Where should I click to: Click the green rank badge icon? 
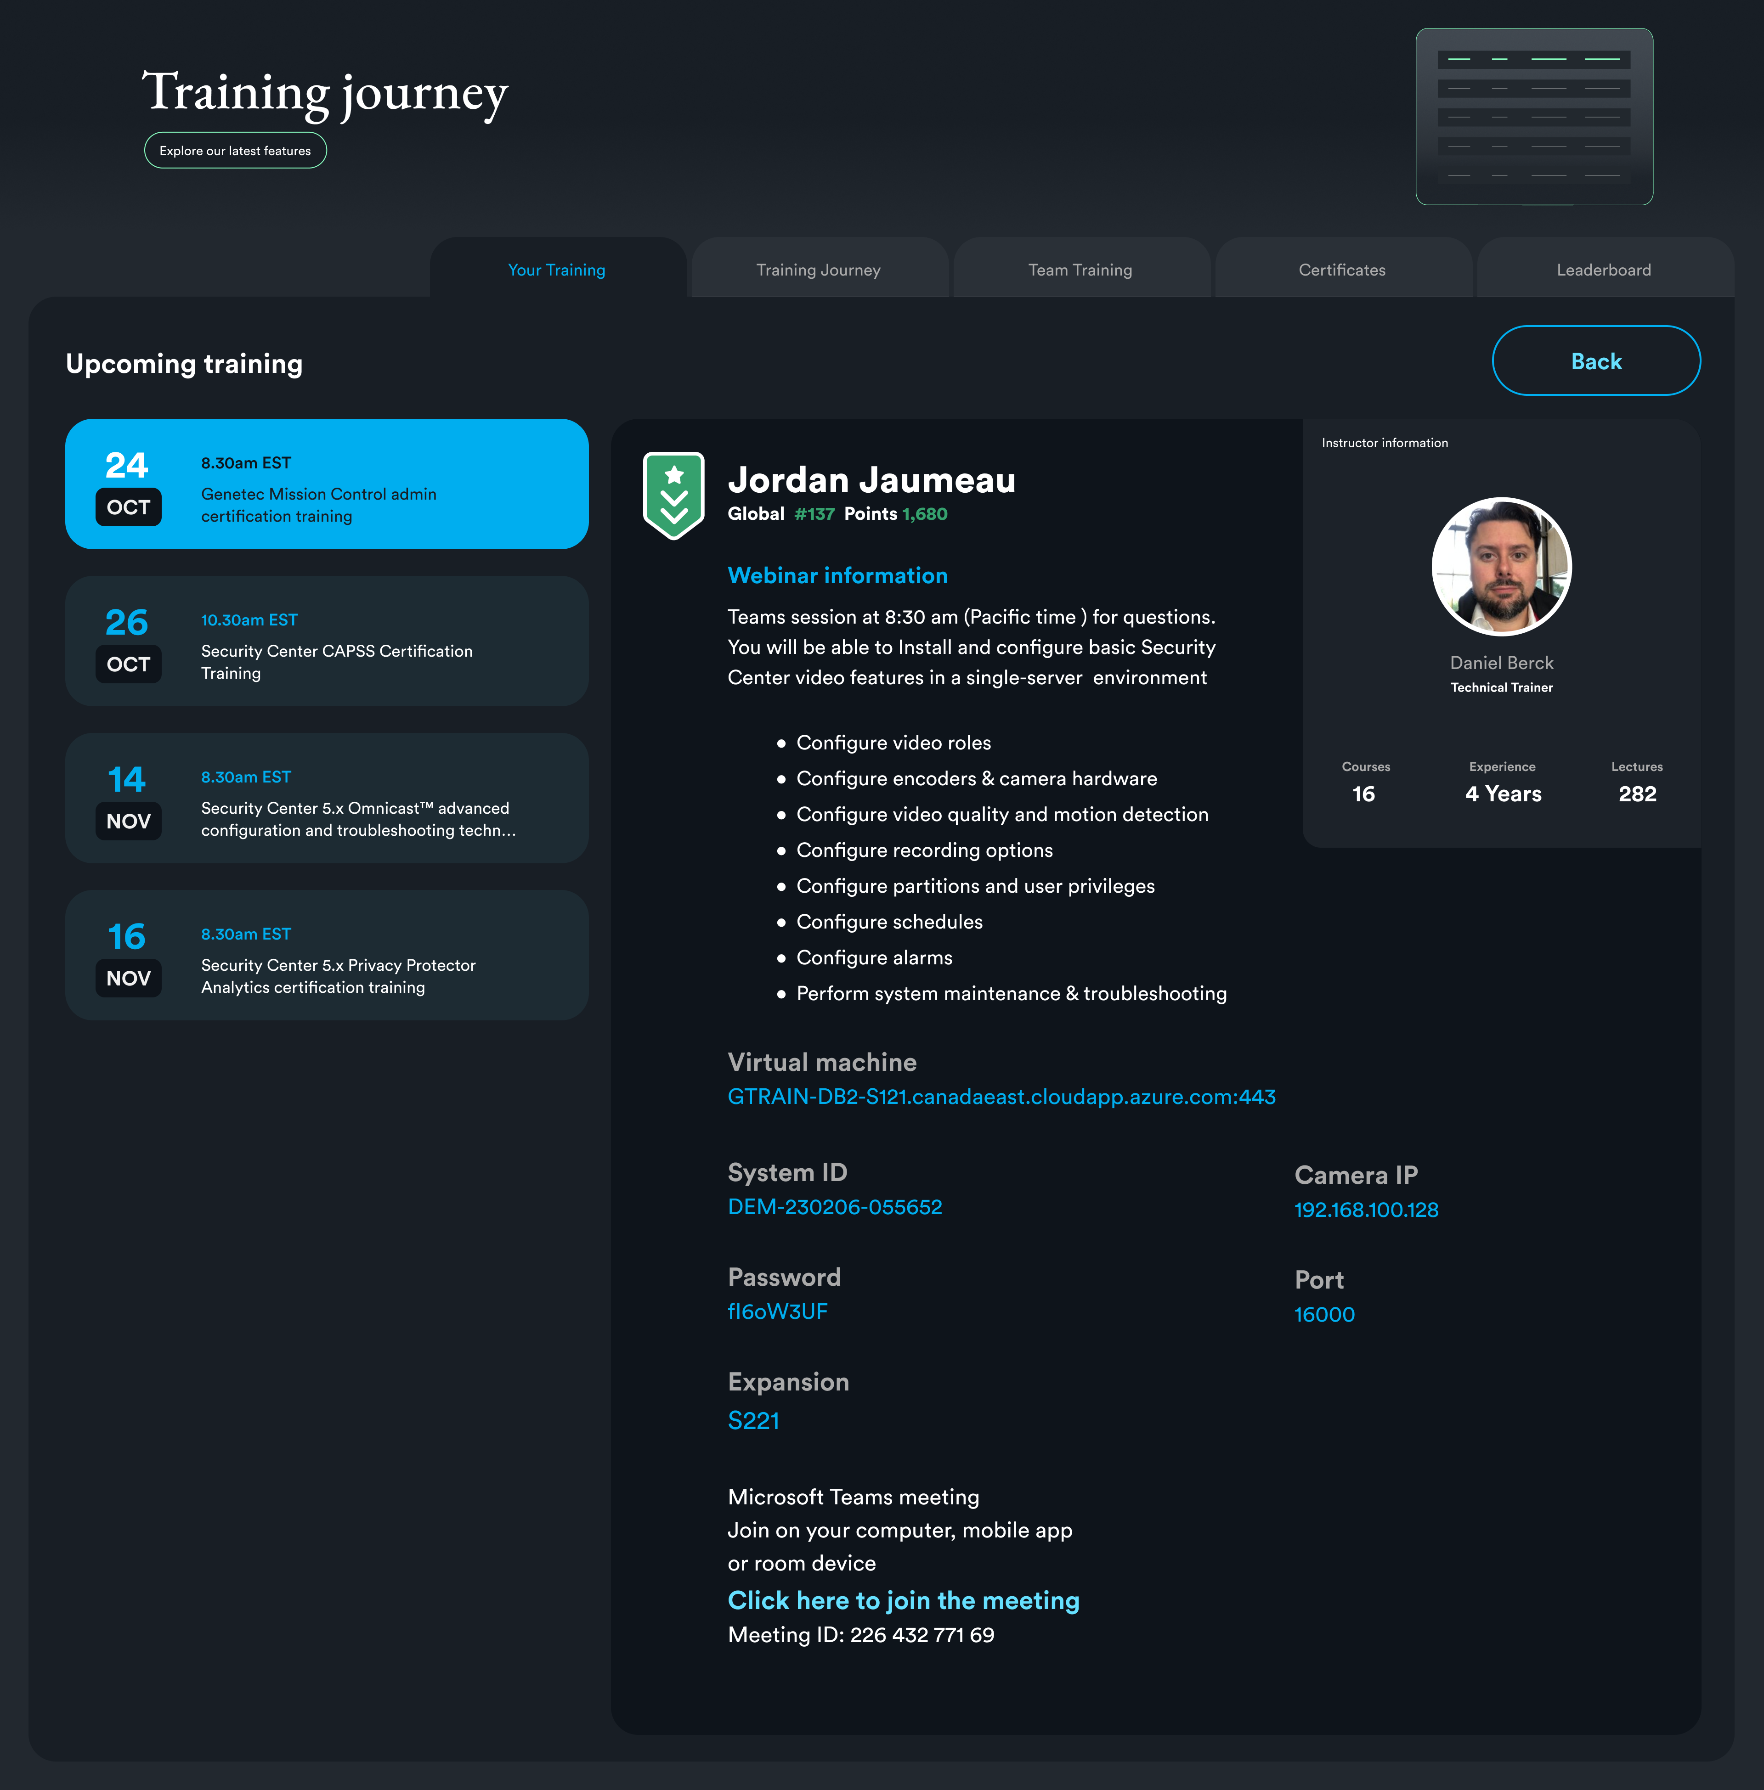pos(673,495)
